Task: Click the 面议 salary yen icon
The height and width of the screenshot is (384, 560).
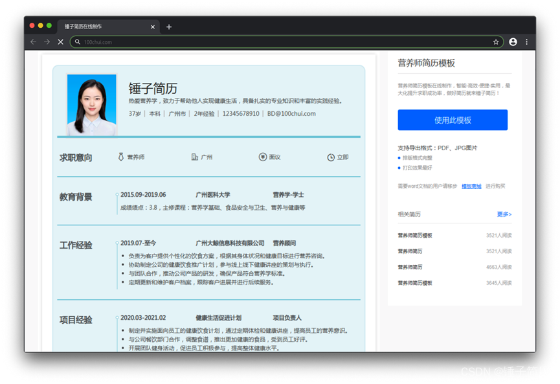Action: pos(263,157)
